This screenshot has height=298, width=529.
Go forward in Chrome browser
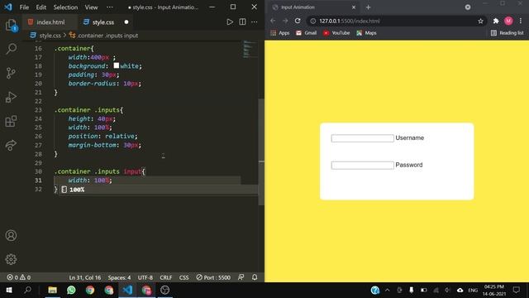click(285, 21)
